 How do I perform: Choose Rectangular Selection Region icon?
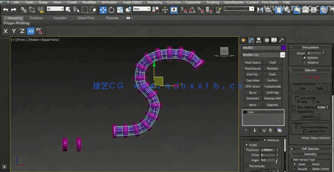85,10
